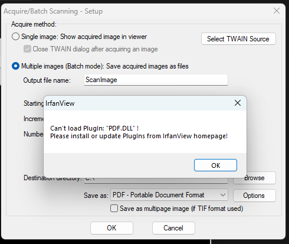Toggle Close TWAIN dialog after acquiring checkbox
This screenshot has width=289, height=244.
[x=27, y=49]
